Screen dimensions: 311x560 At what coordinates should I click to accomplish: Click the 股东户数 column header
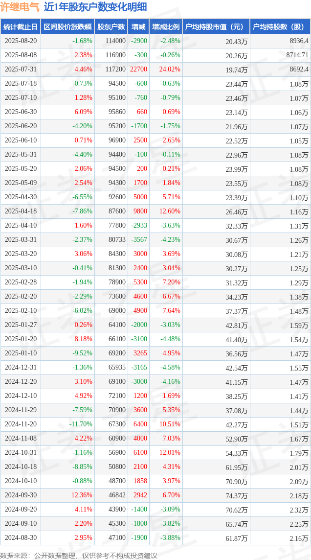click(111, 26)
